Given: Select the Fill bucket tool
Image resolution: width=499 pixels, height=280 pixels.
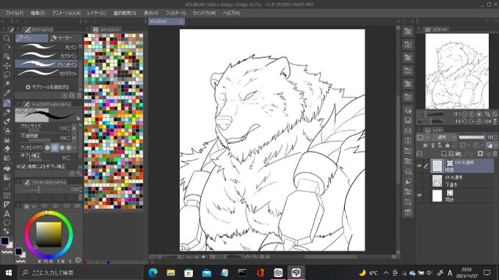Looking at the screenshot, I should click(x=7, y=168).
